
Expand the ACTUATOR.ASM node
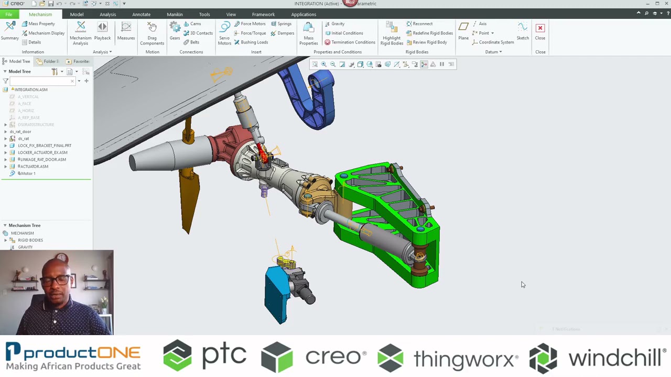pyautogui.click(x=6, y=167)
